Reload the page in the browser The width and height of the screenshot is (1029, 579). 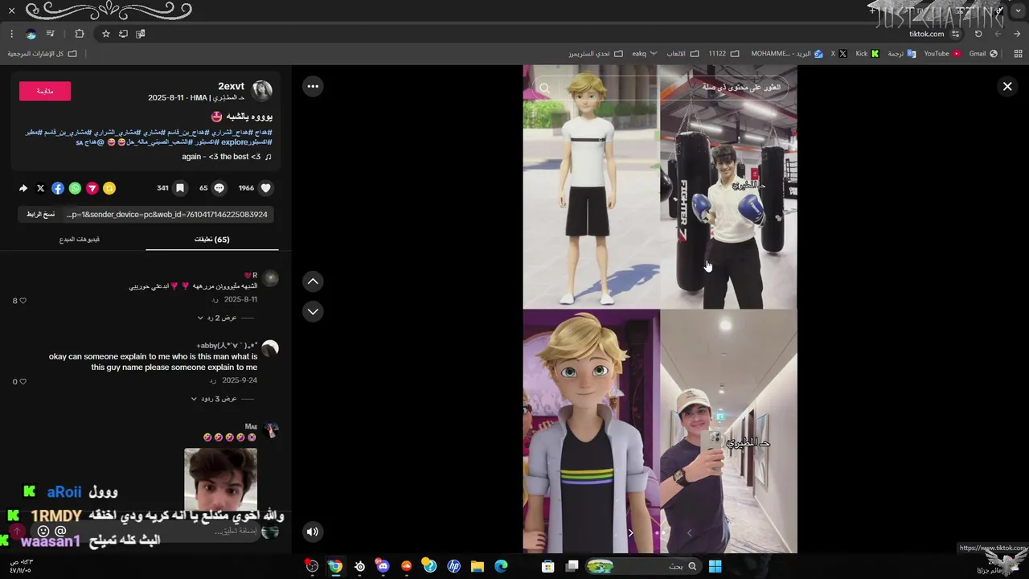coord(978,34)
